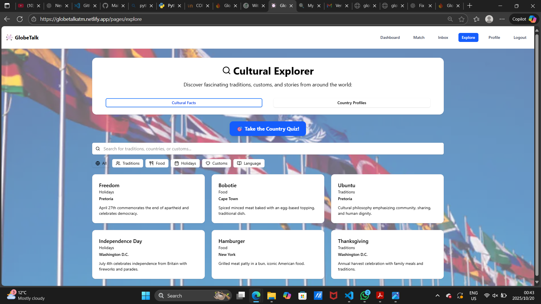Open the Match navigation item

(x=419, y=37)
